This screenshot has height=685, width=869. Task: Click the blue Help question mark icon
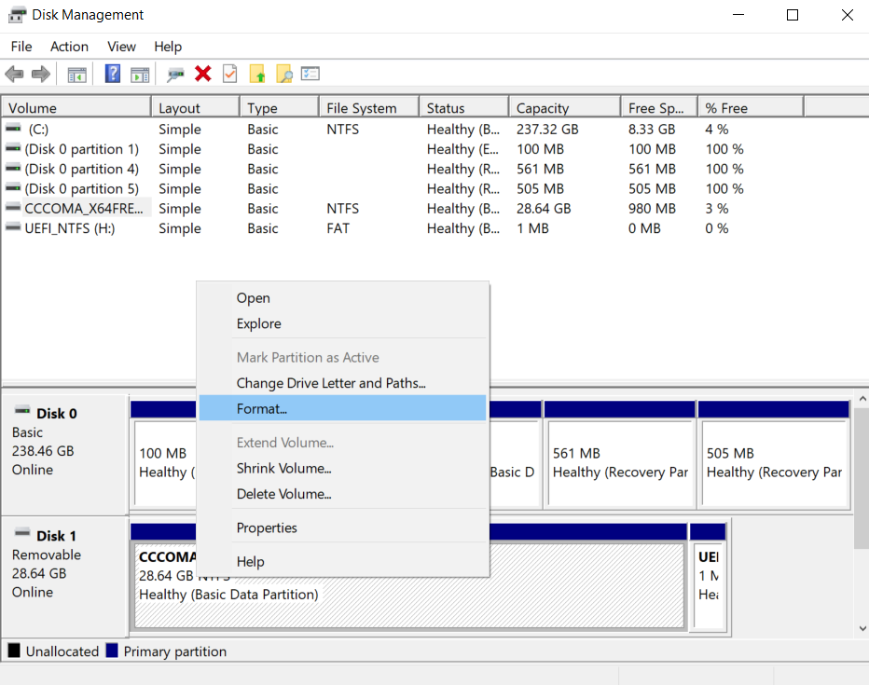coord(113,75)
